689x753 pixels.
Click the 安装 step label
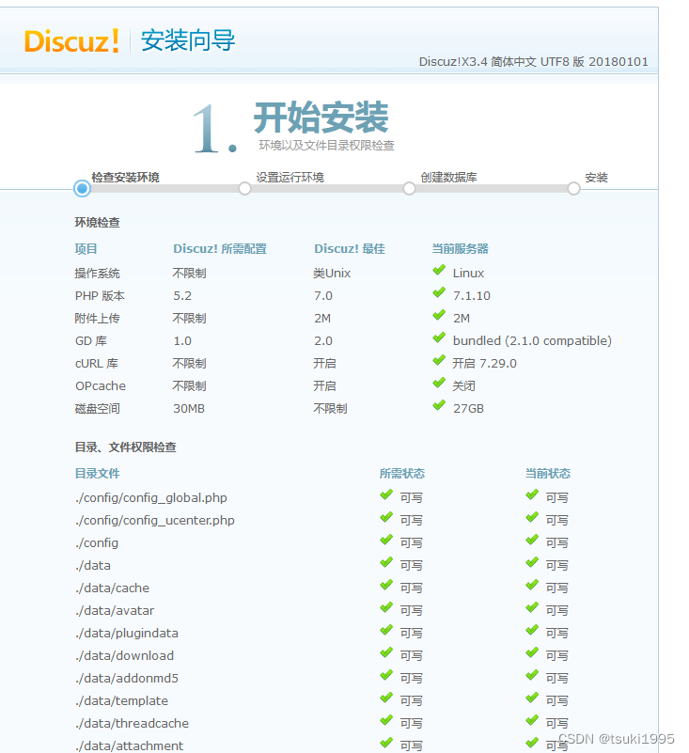pos(596,178)
